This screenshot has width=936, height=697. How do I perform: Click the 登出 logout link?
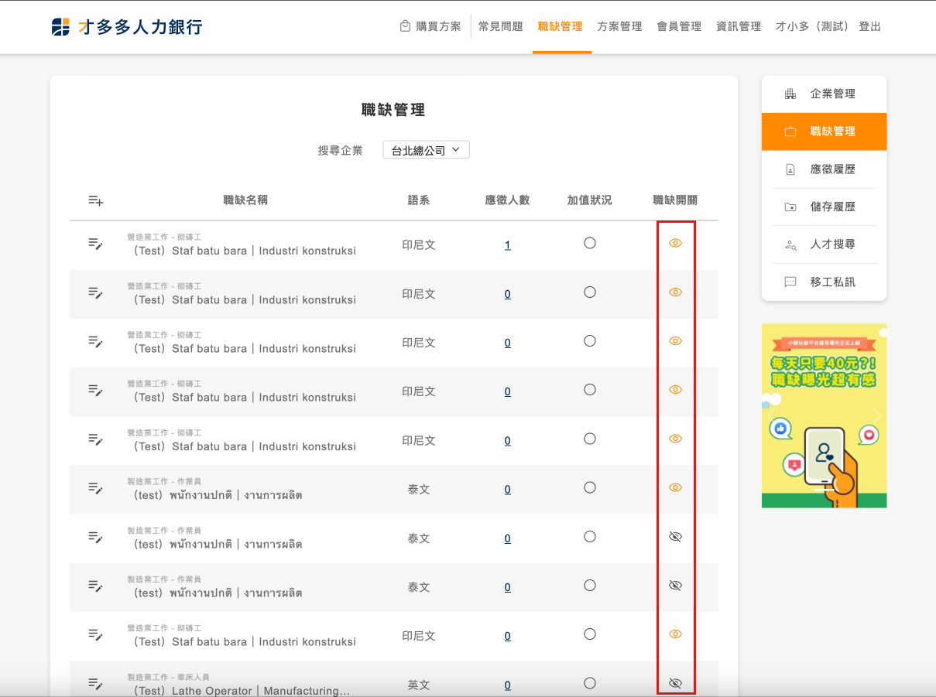click(x=869, y=26)
